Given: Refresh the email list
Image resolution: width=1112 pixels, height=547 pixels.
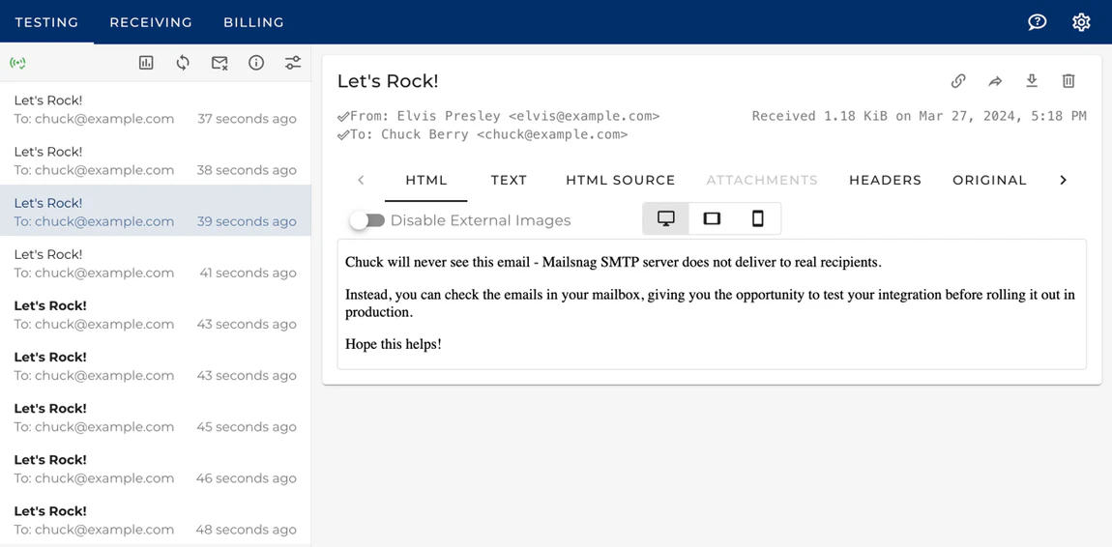Looking at the screenshot, I should tap(183, 63).
